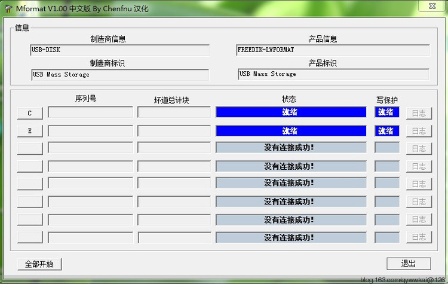Click the 写保护 column header
The height and width of the screenshot is (284, 448).
point(387,100)
